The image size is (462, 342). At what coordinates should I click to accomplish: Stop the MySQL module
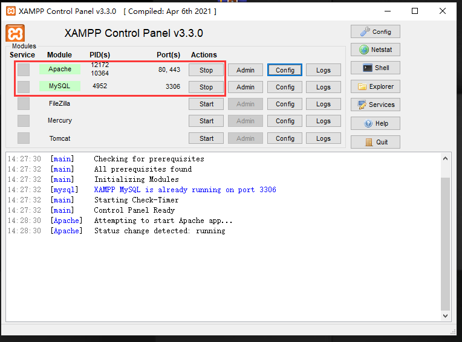pyautogui.click(x=206, y=87)
